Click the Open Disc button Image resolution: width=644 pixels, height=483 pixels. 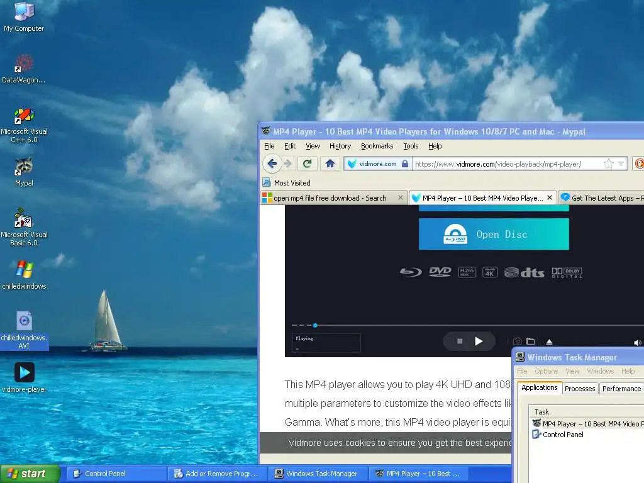tap(494, 234)
